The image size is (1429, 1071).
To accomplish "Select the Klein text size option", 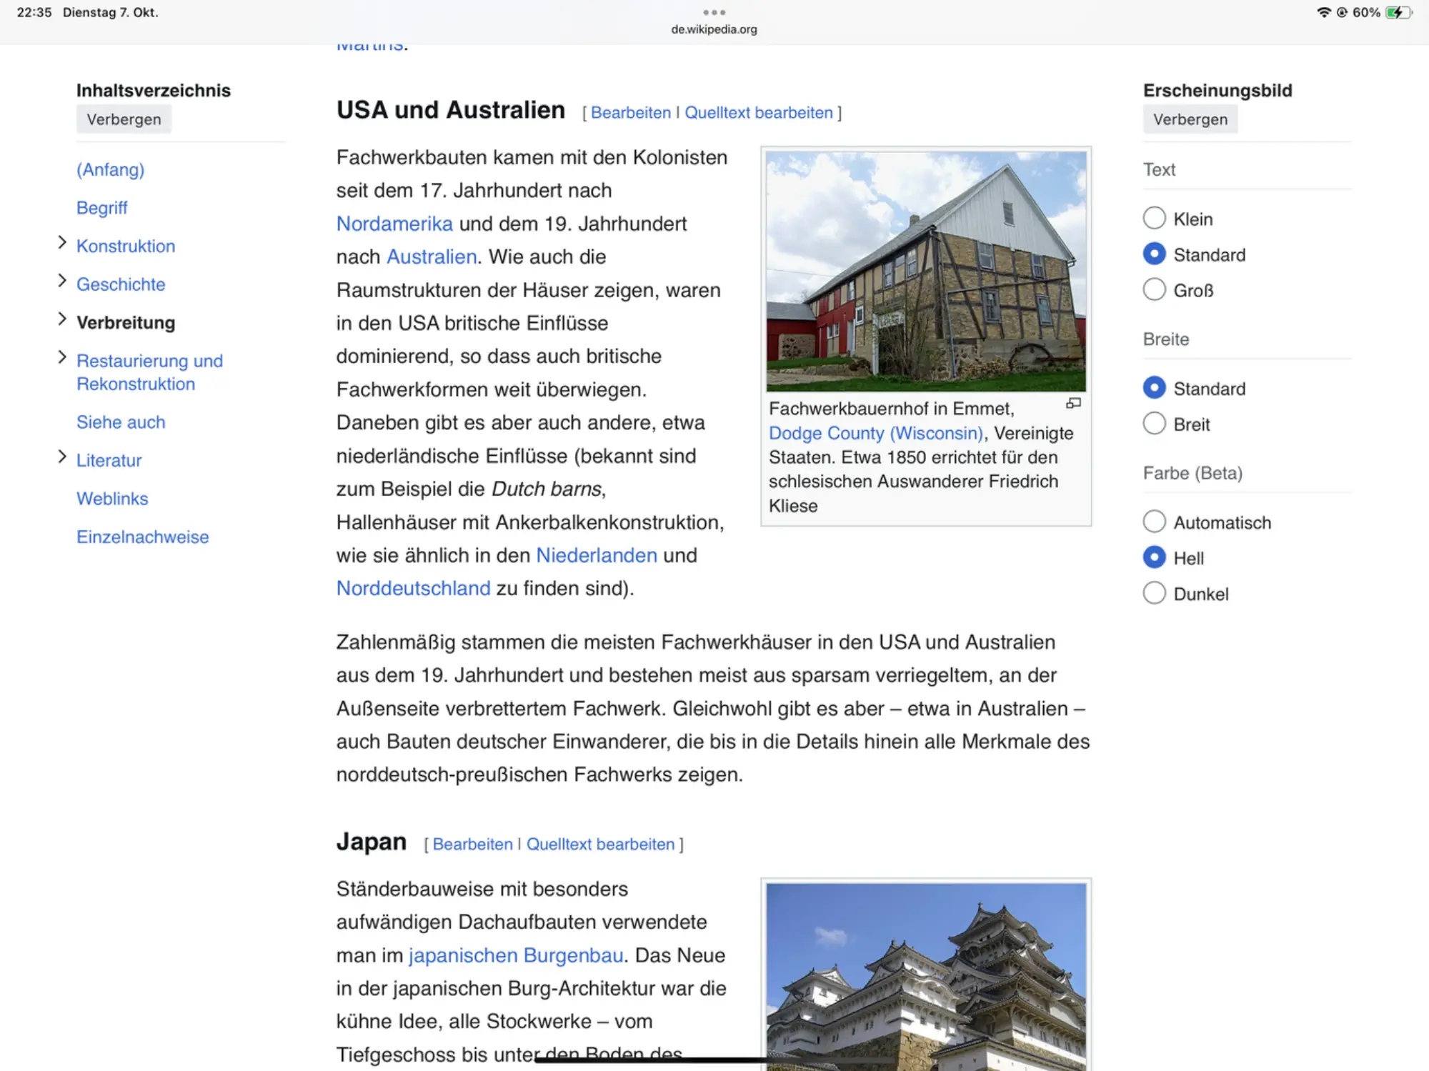I will 1154,218.
